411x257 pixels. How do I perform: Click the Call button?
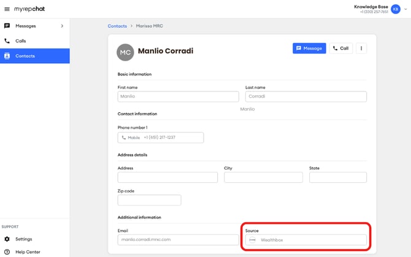pos(340,48)
